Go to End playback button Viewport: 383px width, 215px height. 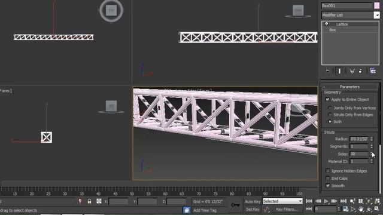tap(343, 201)
